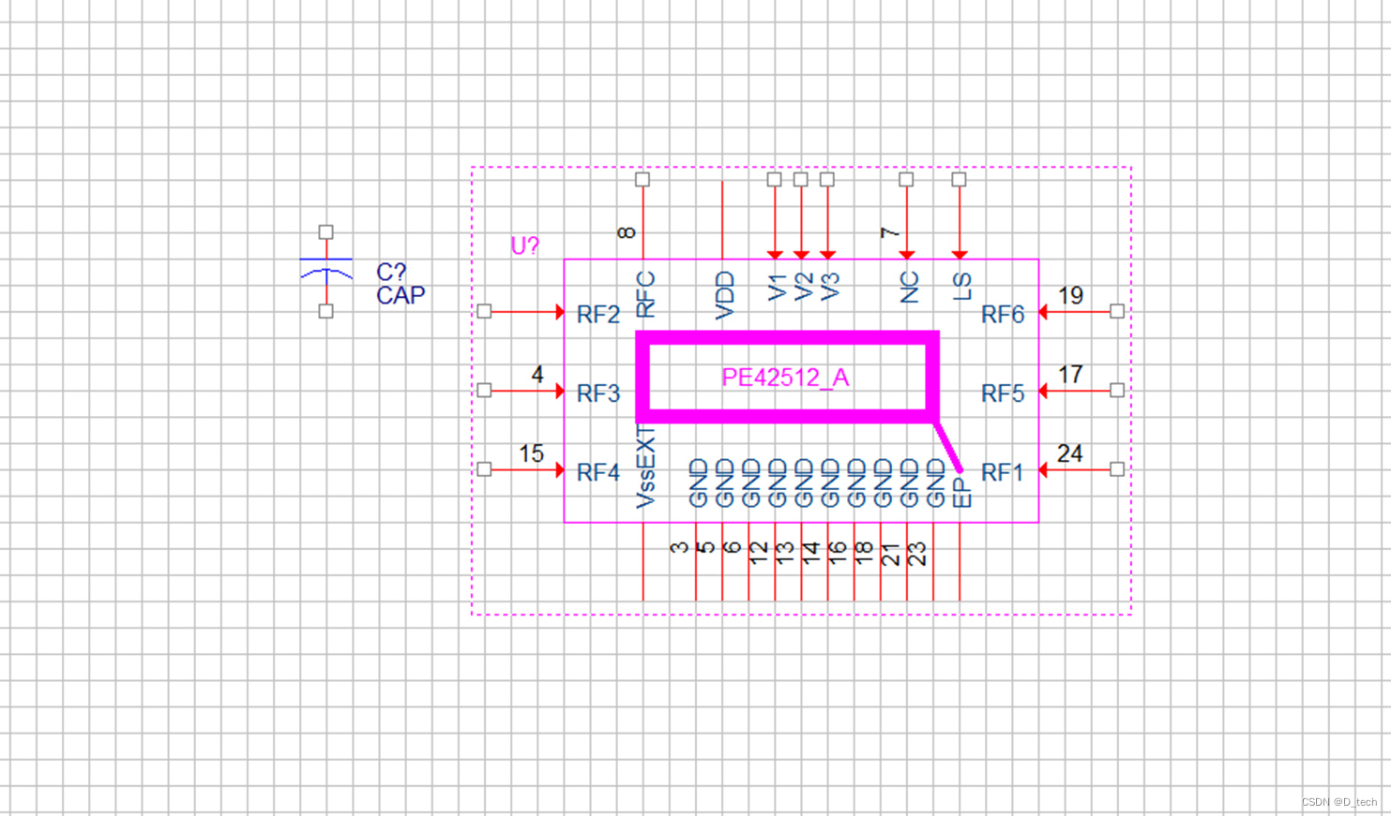
Task: Select the RF1 pin 24 terminal
Action: [x=1115, y=467]
